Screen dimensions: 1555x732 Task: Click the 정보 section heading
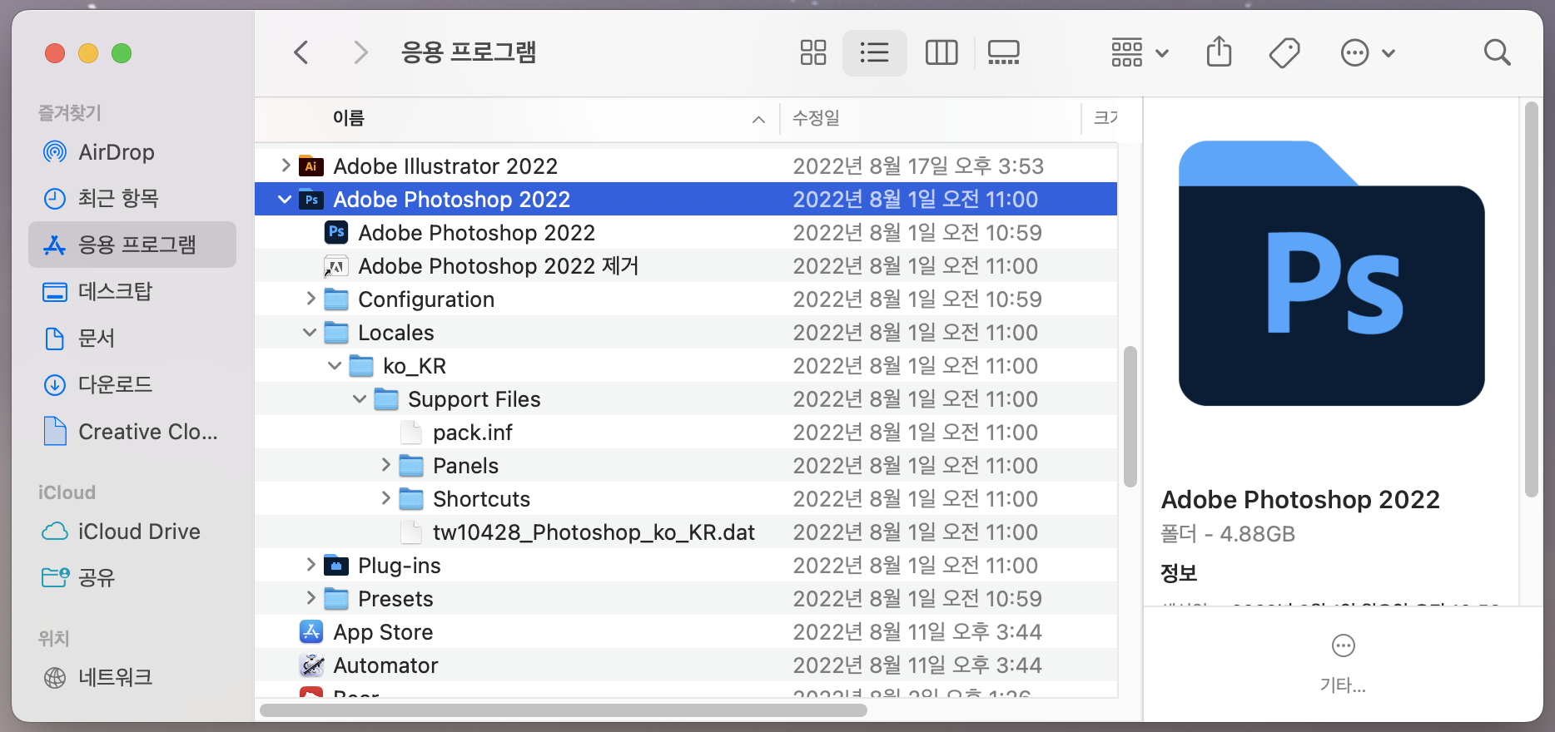(x=1179, y=573)
